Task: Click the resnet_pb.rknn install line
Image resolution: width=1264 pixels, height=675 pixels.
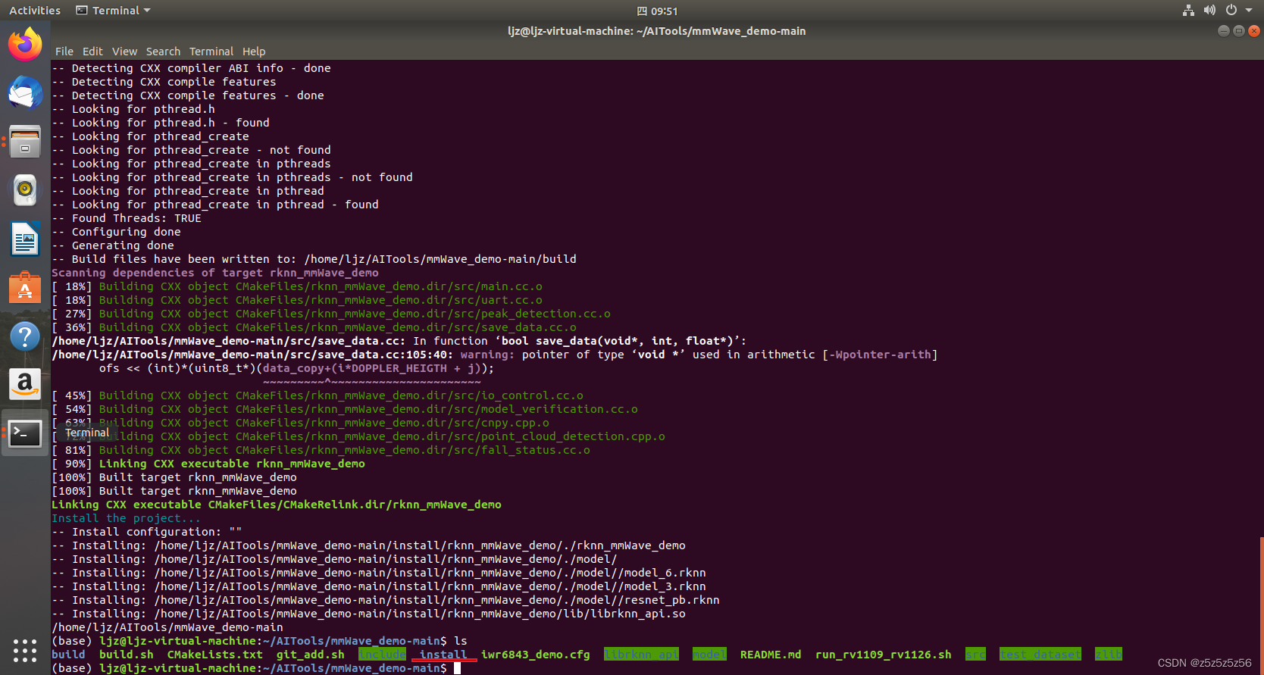Action: 386,600
